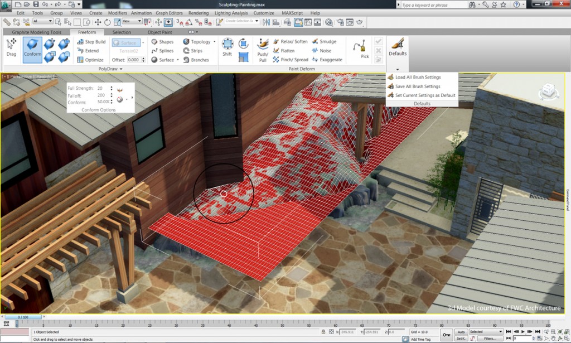This screenshot has height=343, width=571.
Task: Click Save All Brush Settings
Action: (x=417, y=86)
